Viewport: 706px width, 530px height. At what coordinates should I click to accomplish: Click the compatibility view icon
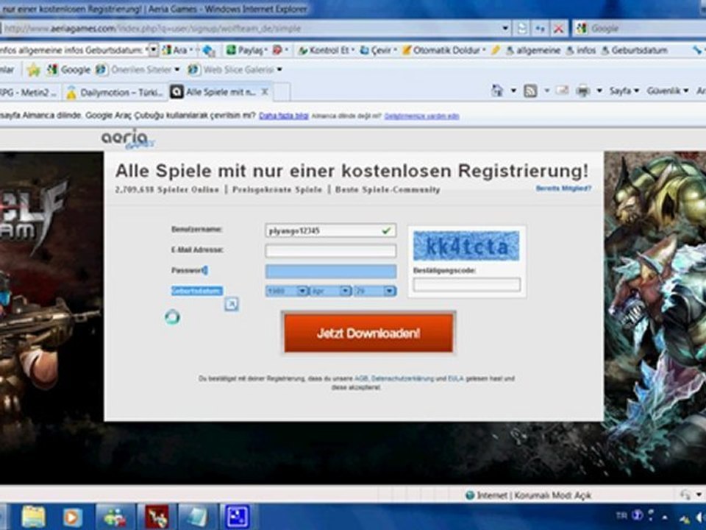click(522, 29)
